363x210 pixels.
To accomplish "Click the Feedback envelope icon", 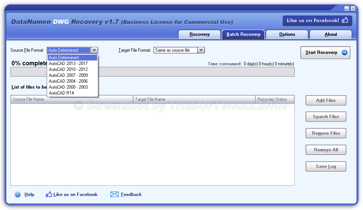I will 114,194.
